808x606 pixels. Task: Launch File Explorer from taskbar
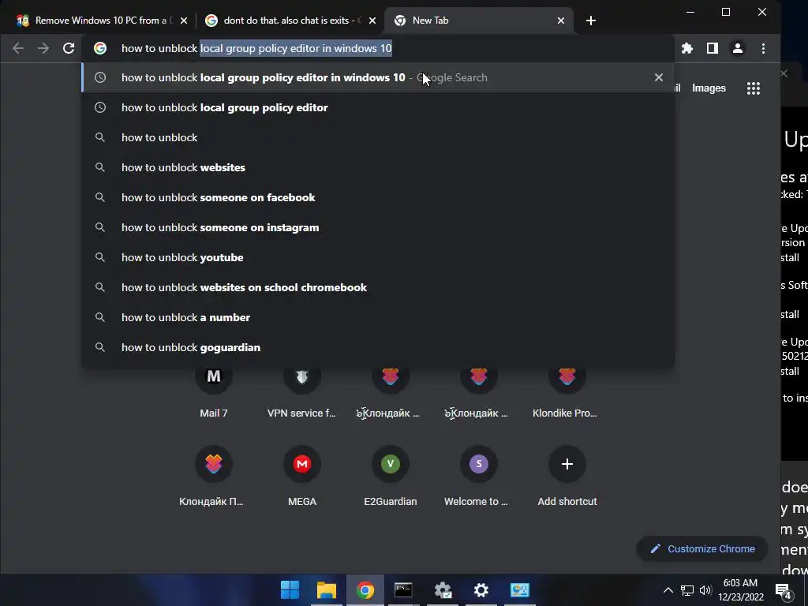click(327, 590)
